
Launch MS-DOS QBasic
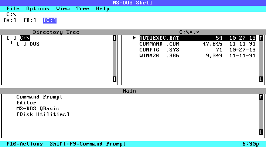pyautogui.click(x=38, y=108)
